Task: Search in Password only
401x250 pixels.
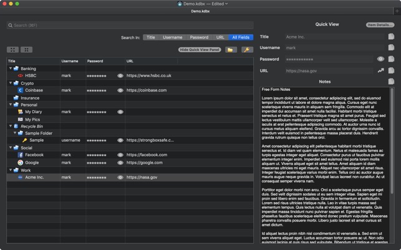Action: click(x=199, y=37)
